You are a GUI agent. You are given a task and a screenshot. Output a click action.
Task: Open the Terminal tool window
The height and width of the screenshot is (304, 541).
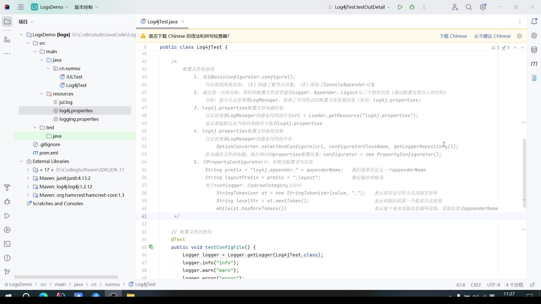7,244
